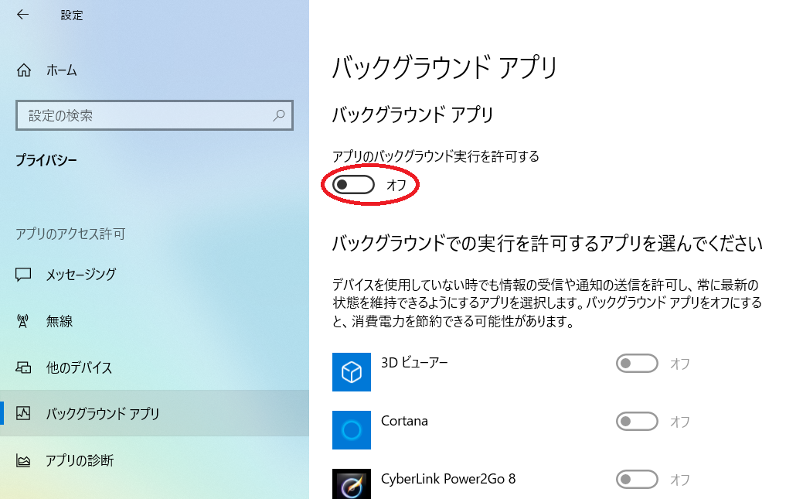Toggle the CyberLink Power2Go 8 switch
This screenshot has height=499, width=786.
click(x=637, y=480)
